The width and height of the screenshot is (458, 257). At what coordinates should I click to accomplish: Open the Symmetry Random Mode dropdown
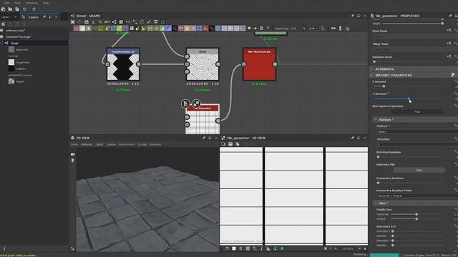coord(416,196)
